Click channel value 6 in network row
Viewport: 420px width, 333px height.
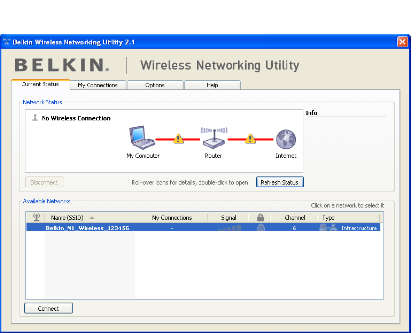pos(294,228)
